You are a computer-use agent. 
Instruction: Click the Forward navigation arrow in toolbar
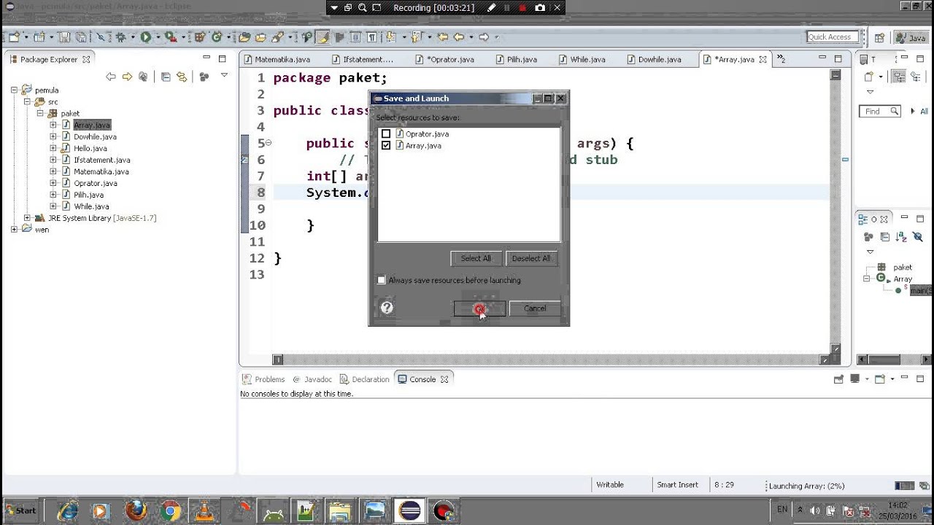click(x=484, y=36)
